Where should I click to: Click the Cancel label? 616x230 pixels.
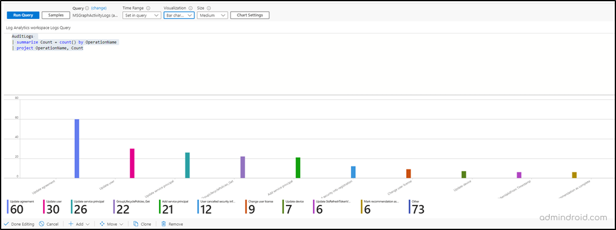[52, 224]
